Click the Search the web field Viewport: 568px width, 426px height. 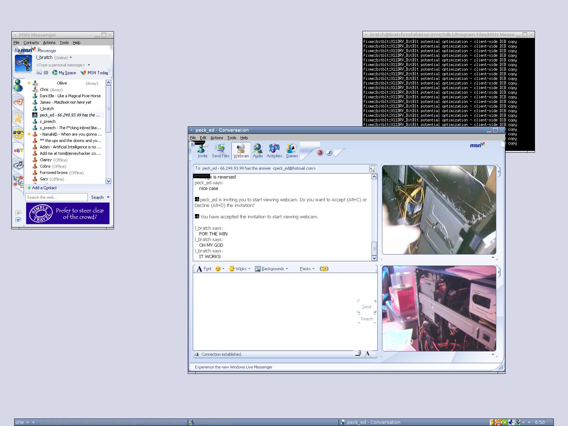[x=56, y=197]
